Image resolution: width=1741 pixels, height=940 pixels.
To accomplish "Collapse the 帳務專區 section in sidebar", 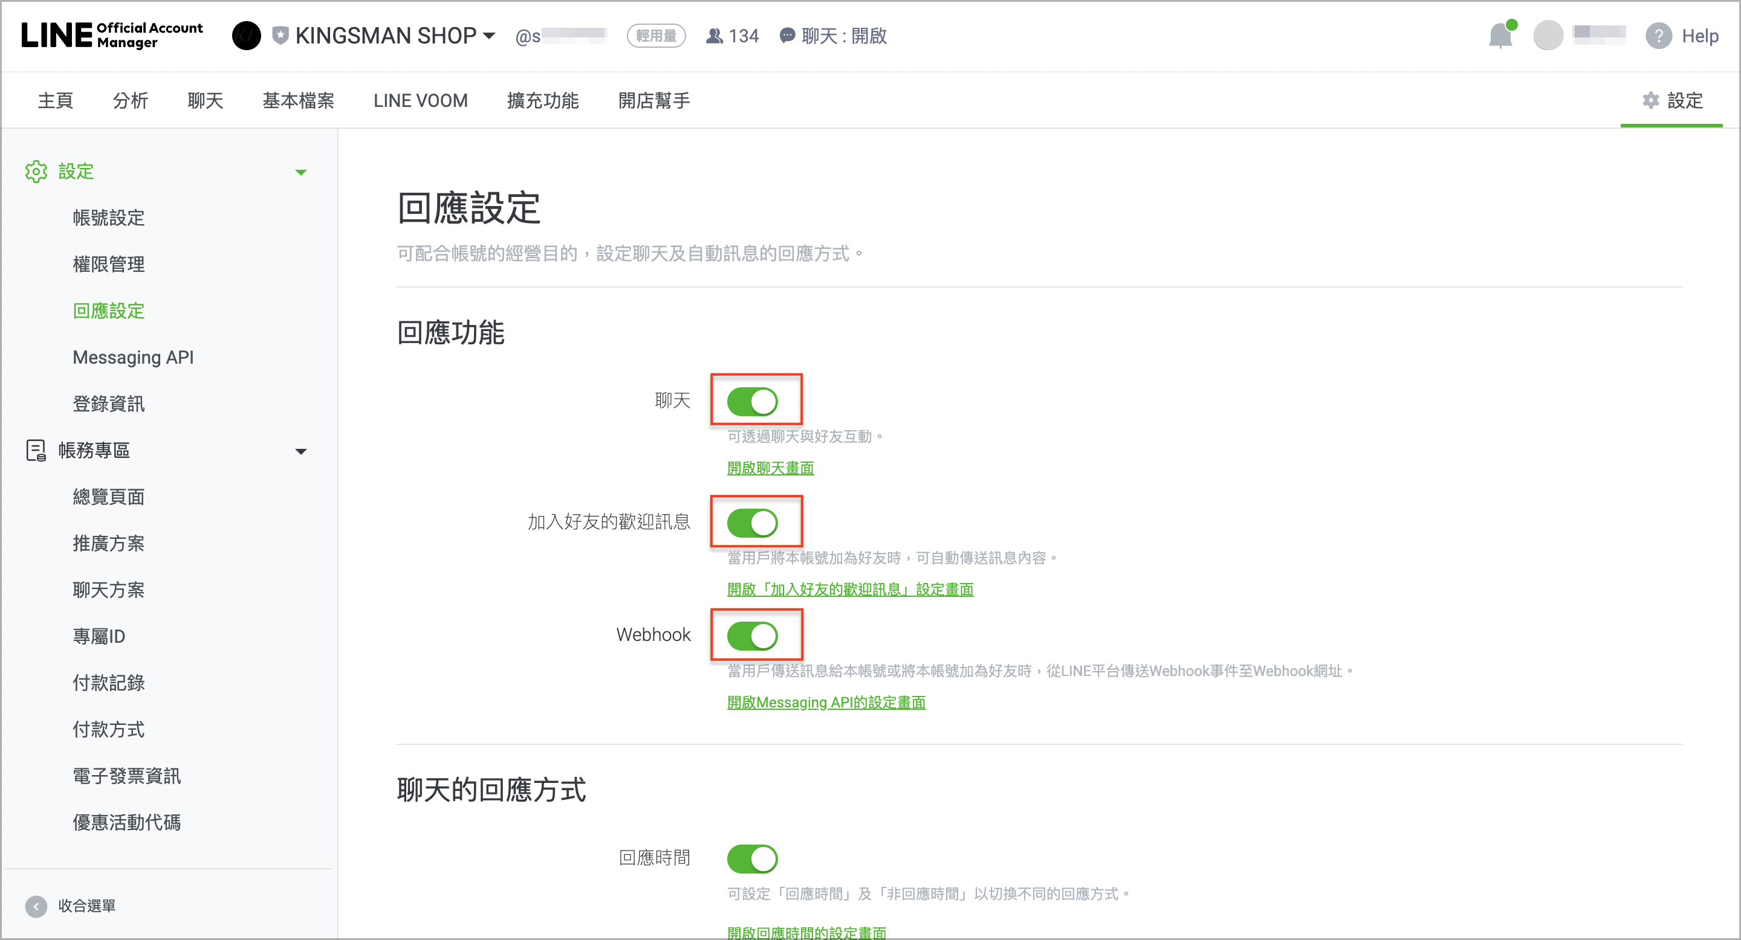I will point(302,451).
